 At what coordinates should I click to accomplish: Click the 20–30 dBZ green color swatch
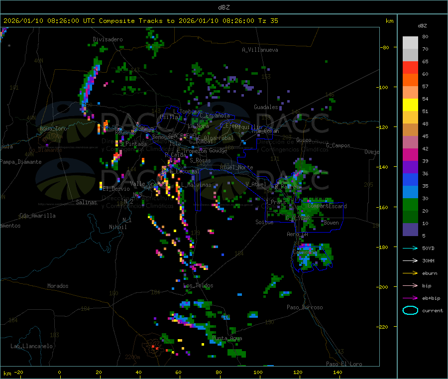[x=410, y=204]
